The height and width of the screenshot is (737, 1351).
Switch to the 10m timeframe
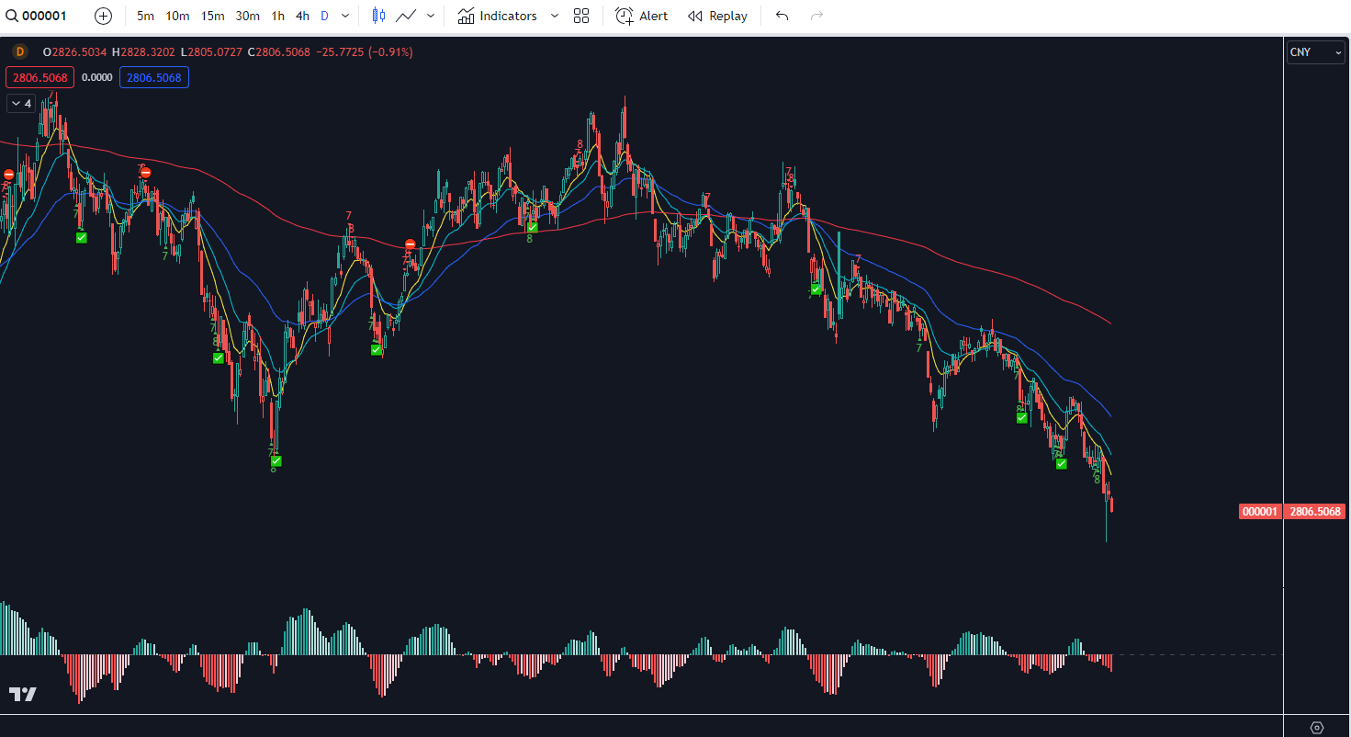(177, 16)
